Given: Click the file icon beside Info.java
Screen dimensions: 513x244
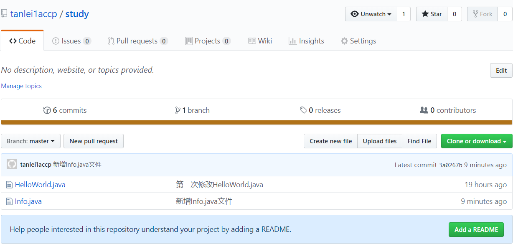Looking at the screenshot, I should pos(10,201).
